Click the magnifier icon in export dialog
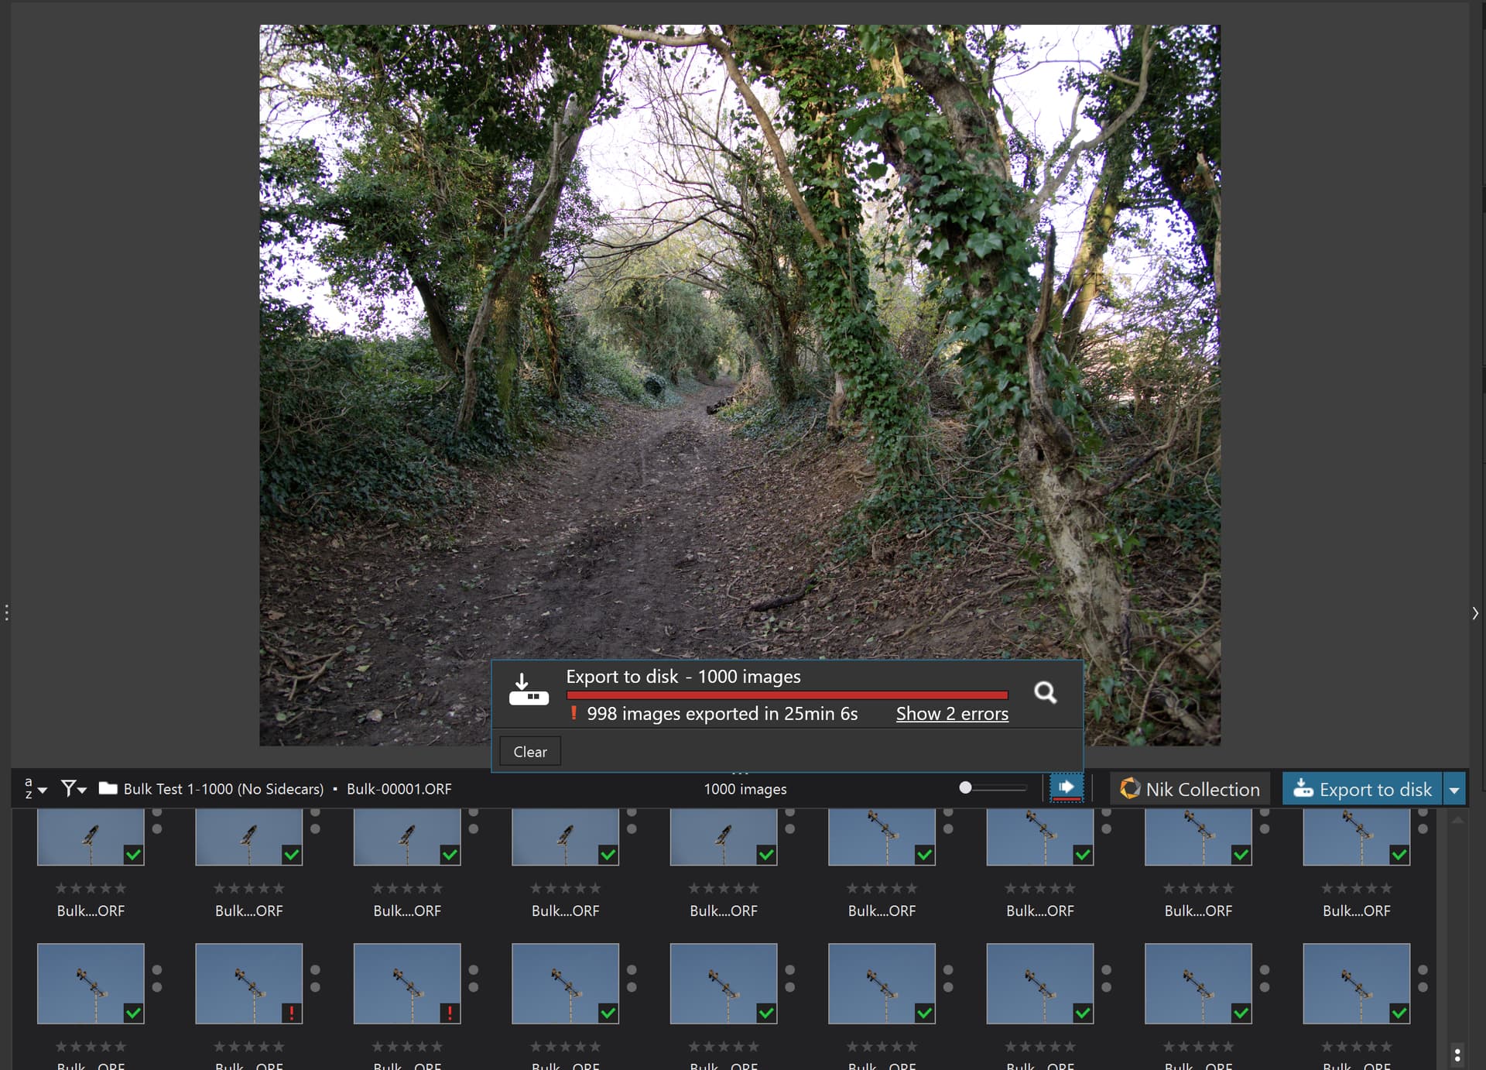Viewport: 1486px width, 1070px height. 1045,692
